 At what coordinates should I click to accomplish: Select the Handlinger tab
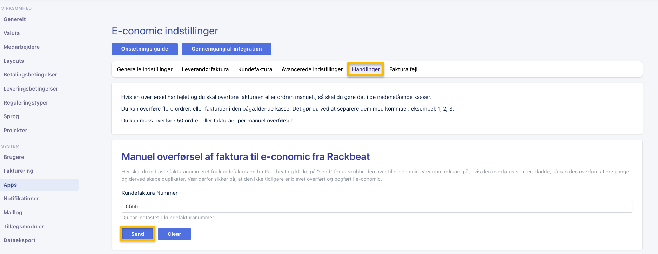tap(365, 69)
